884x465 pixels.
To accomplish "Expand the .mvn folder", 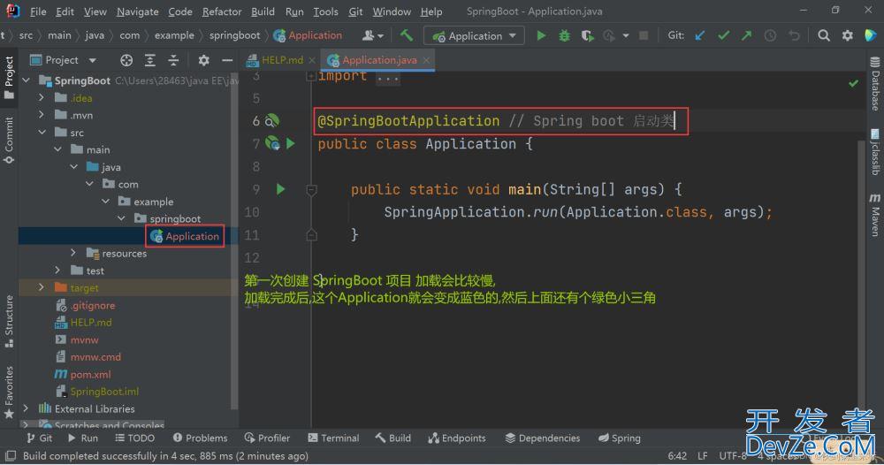I will [42, 114].
